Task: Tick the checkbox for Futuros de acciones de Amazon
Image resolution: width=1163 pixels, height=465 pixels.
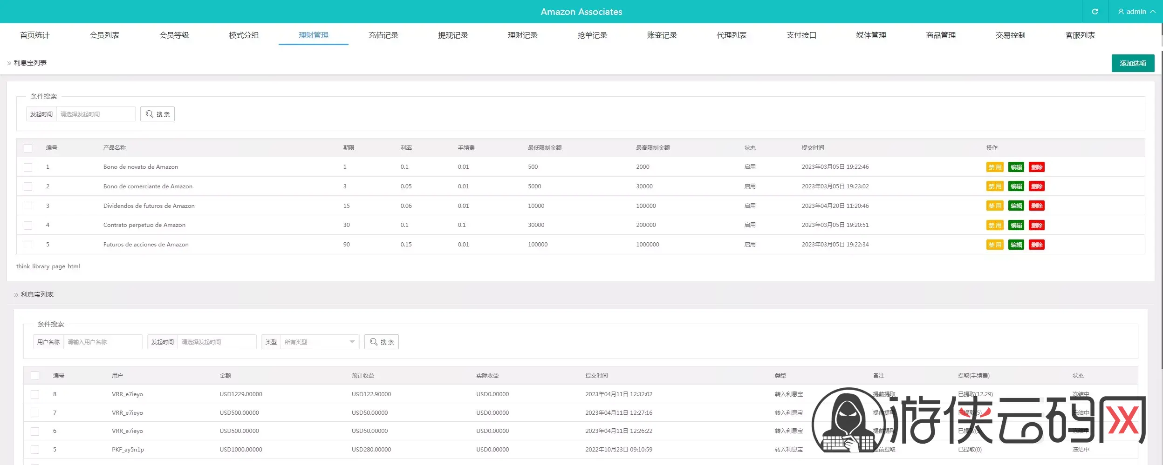Action: [x=28, y=245]
